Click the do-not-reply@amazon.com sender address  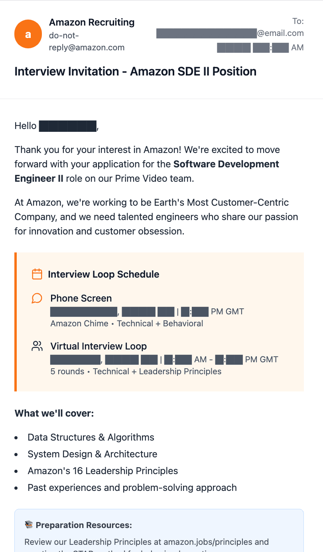87,42
